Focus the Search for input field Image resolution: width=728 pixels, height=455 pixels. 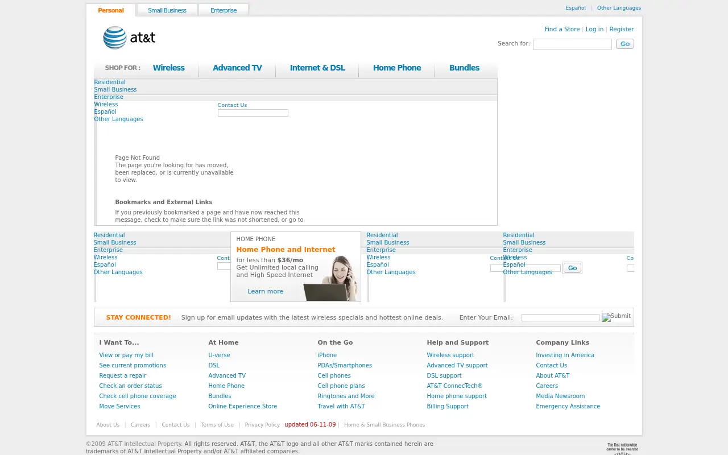point(572,44)
